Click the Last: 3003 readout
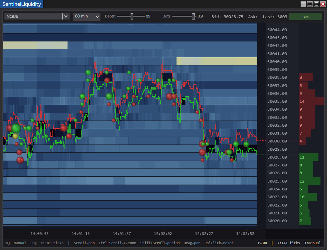 [x=275, y=17]
